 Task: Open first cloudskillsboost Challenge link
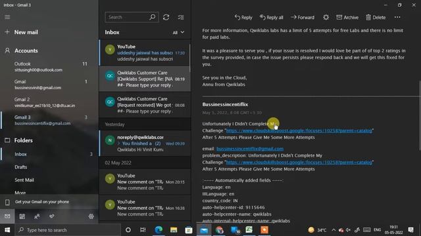click(299, 130)
